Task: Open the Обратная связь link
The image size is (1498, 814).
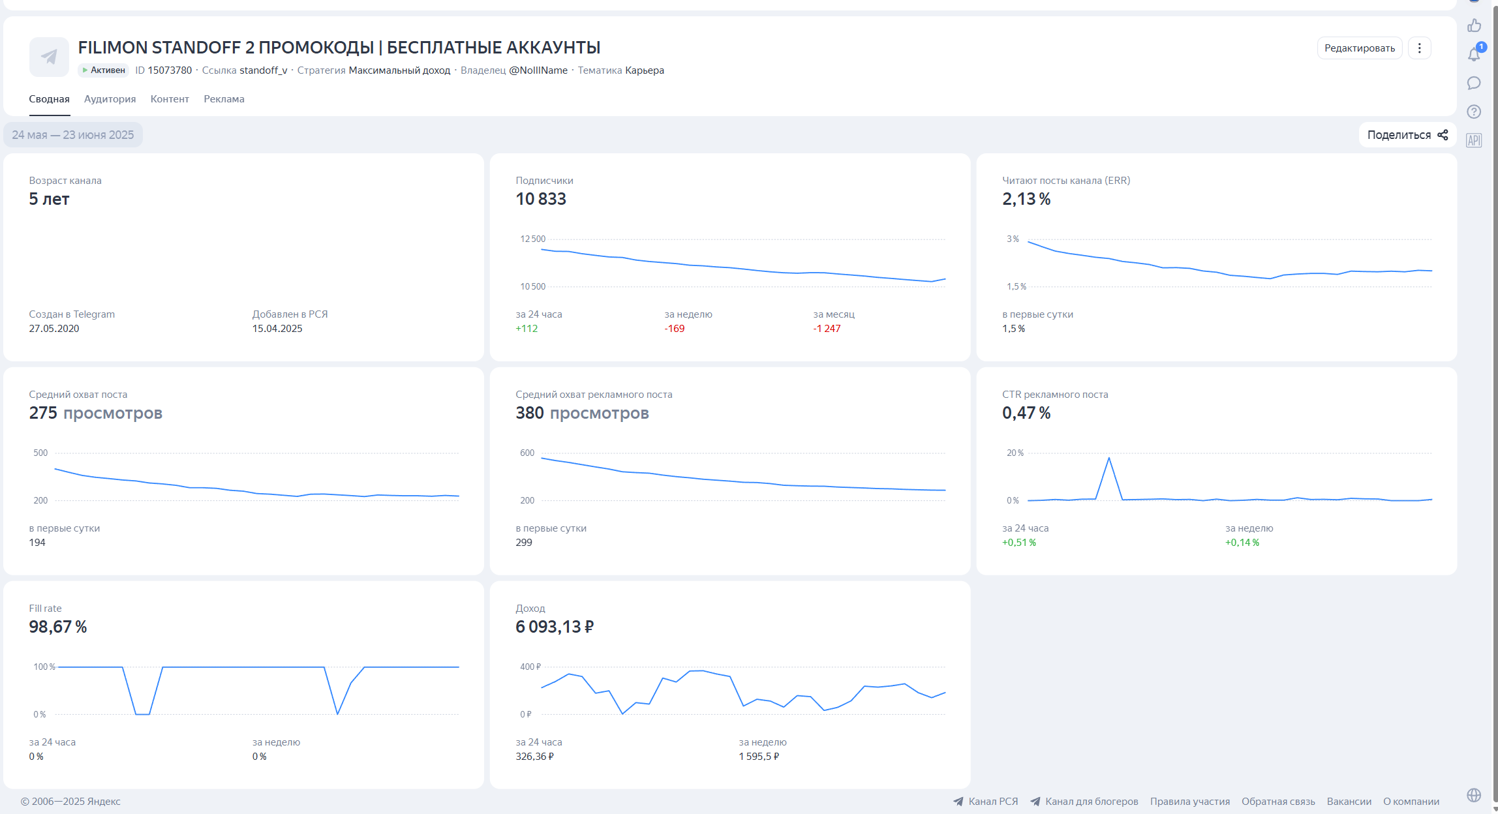Action: pos(1278,802)
